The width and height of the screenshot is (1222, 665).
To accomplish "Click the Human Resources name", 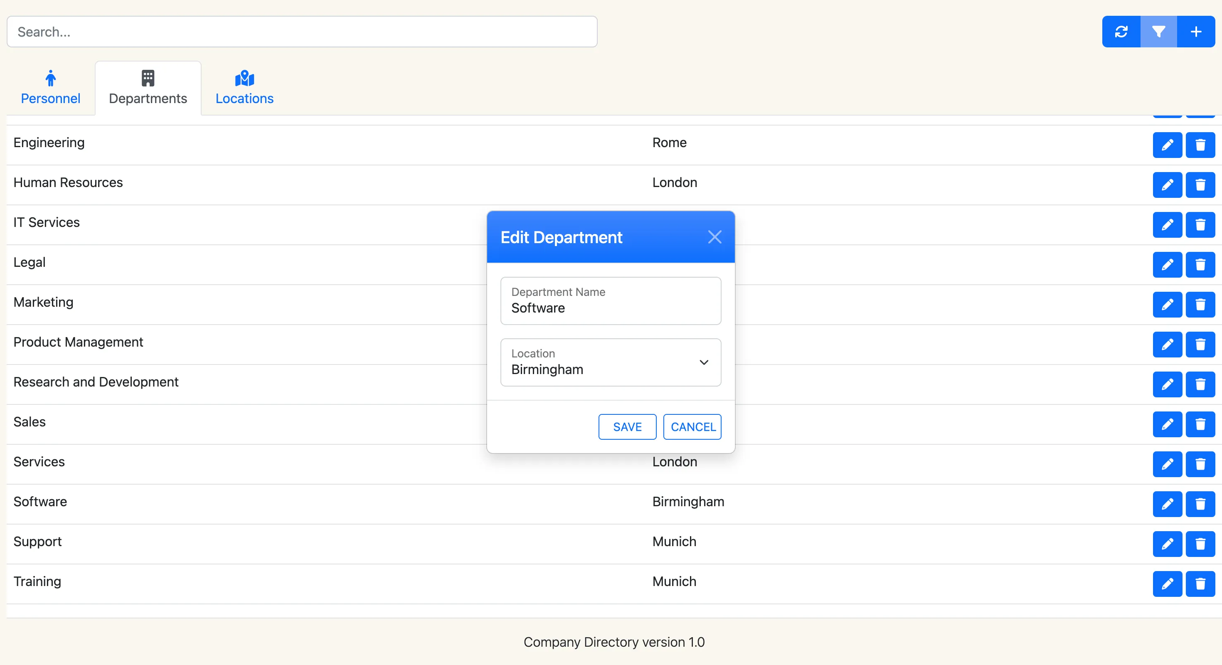I will click(68, 182).
